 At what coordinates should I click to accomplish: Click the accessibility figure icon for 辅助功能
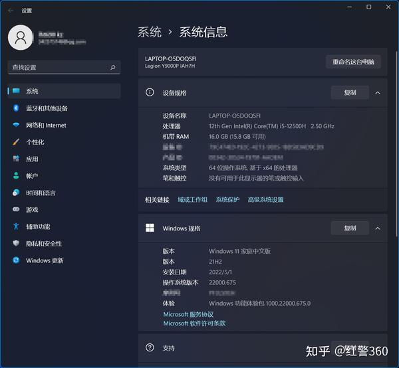tap(16, 227)
